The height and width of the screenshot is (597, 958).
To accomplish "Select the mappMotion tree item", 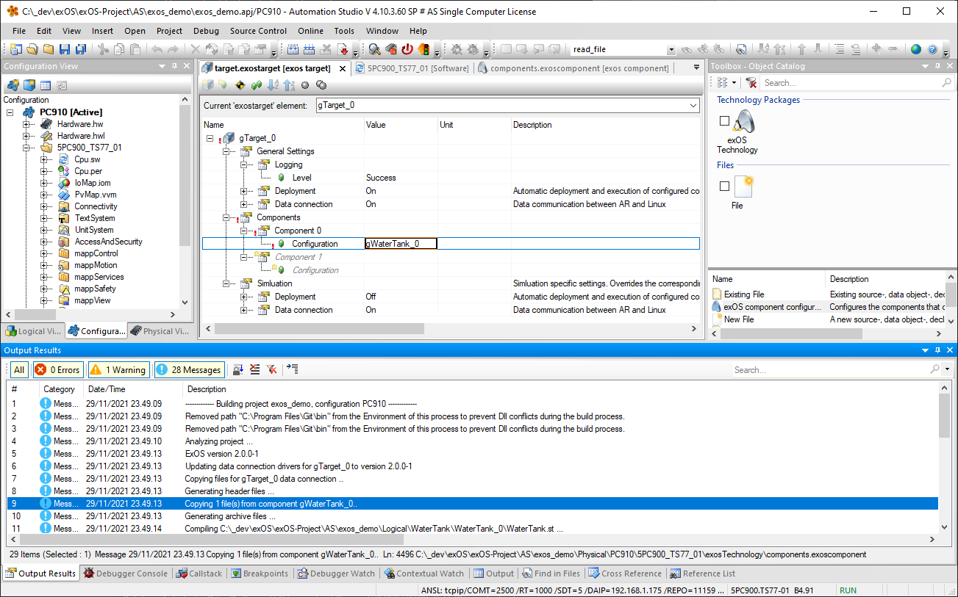I will point(96,265).
